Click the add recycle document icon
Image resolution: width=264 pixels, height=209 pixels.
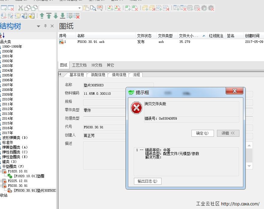[x=128, y=8]
